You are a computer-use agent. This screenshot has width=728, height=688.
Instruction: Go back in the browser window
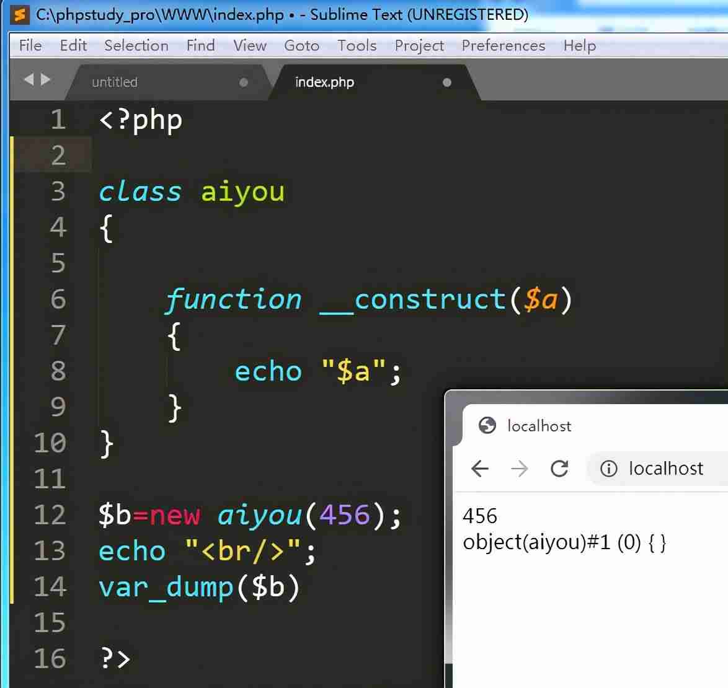click(479, 469)
